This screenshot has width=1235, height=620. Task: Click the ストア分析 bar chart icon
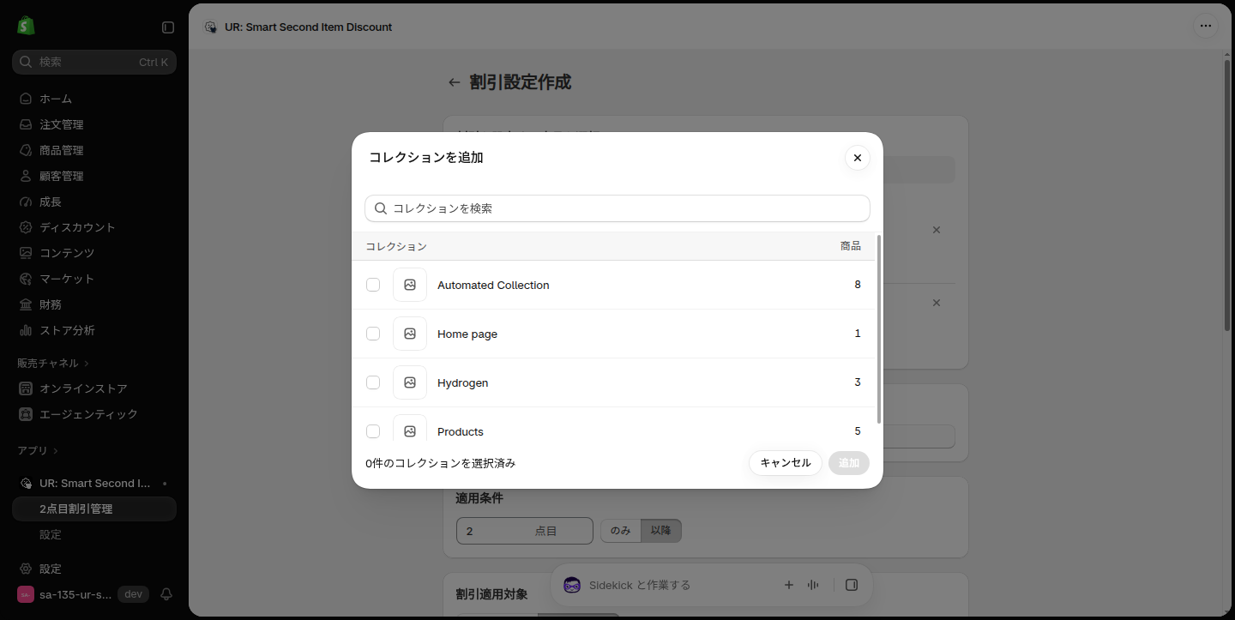click(x=26, y=330)
